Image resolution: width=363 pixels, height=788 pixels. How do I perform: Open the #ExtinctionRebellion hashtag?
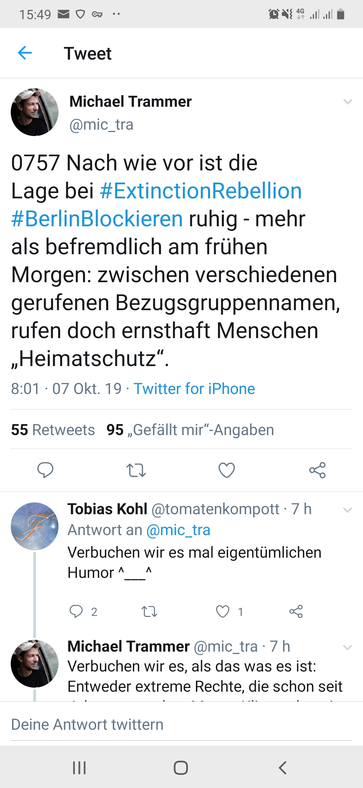pos(201,191)
